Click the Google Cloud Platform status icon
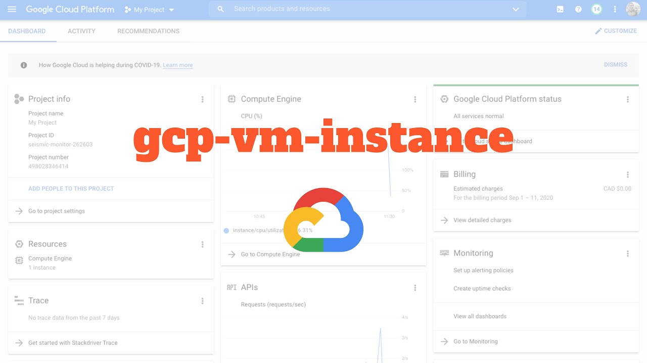 pos(444,99)
